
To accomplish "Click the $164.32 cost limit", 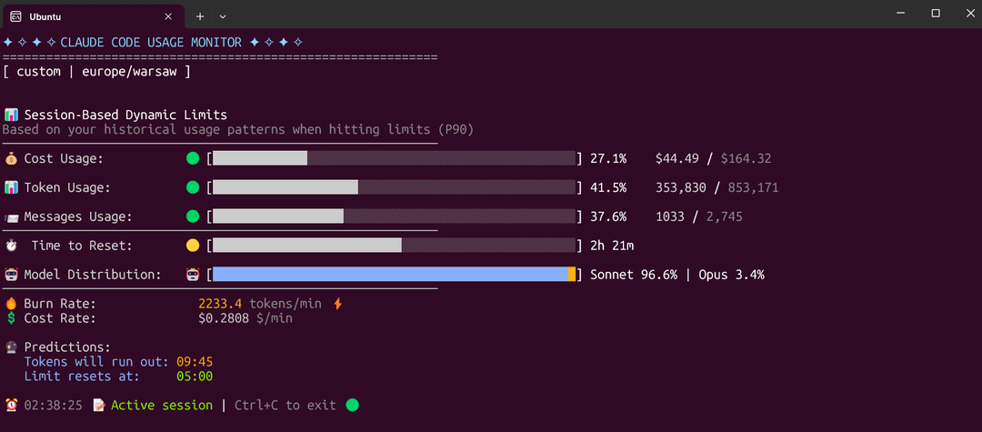I will pos(746,158).
